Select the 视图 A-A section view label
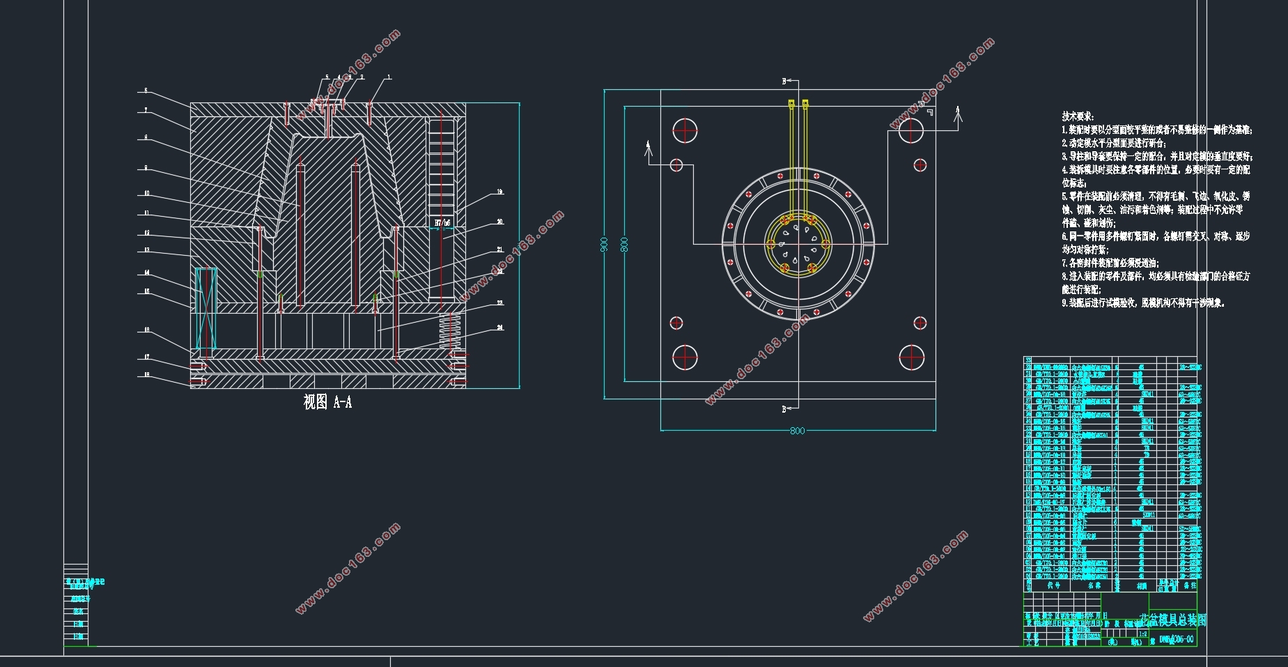Image resolution: width=1288 pixels, height=667 pixels. (327, 402)
